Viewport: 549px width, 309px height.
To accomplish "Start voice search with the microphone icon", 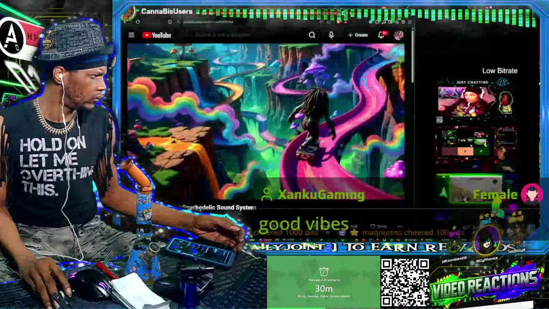I will (331, 35).
